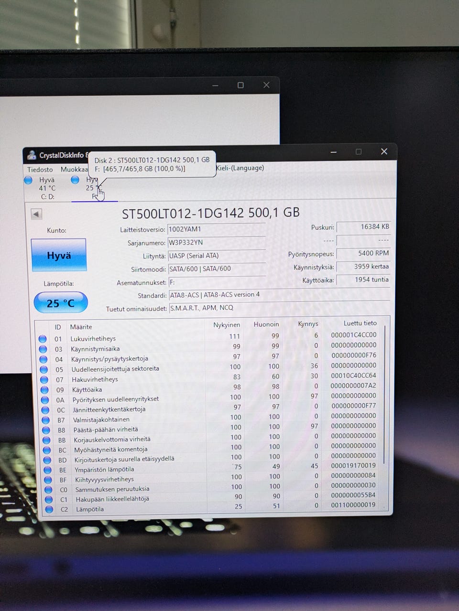Click raw value 00010C40CC64
The height and width of the screenshot is (611, 459).
[353, 375]
